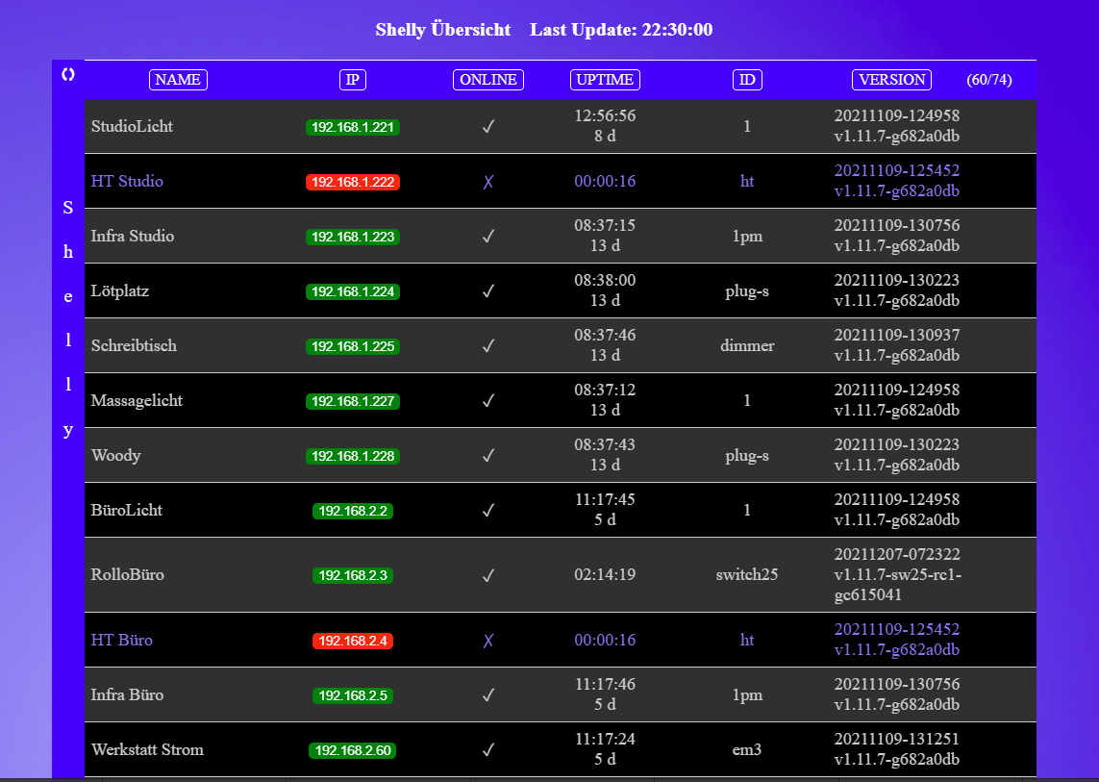Screen dimensions: 1099x782
Task: Sort by the ONLINE column header
Action: (x=488, y=80)
